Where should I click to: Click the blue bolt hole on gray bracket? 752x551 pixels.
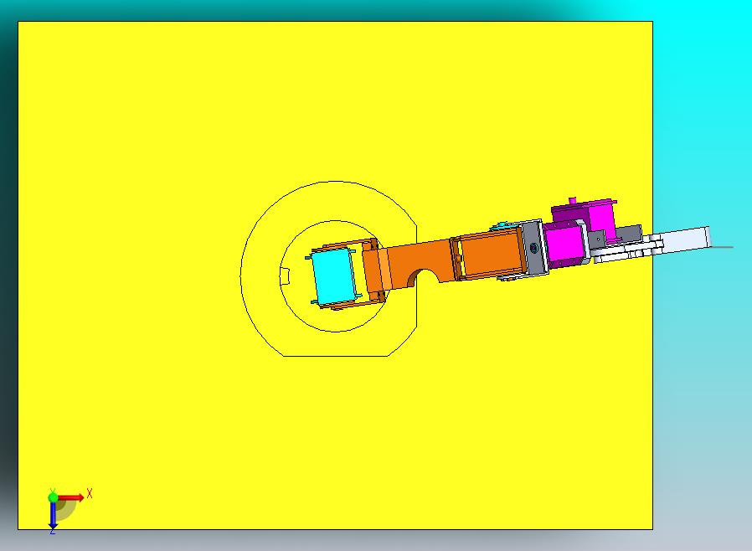(533, 247)
